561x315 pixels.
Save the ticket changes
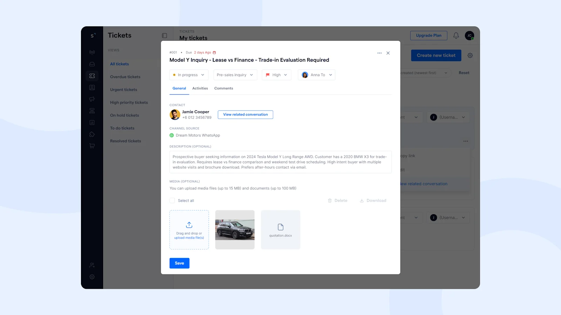[x=179, y=263]
